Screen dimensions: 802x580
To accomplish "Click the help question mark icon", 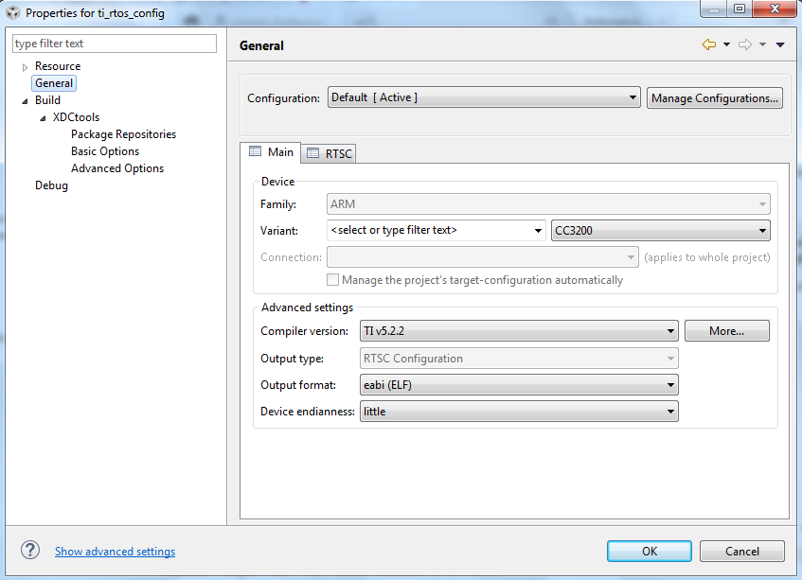I will click(30, 551).
